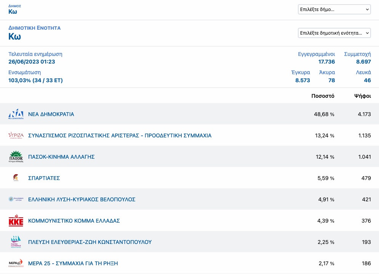The width and height of the screenshot is (379, 274).
Task: Open the ΣΥΝΑΣΠΙΣΜΟΣ ΡΙΖΟΣΠΑΣΤΙΚΗΣ ΑΡΙΣΤΕΡΑΣ link
Action: (x=120, y=135)
